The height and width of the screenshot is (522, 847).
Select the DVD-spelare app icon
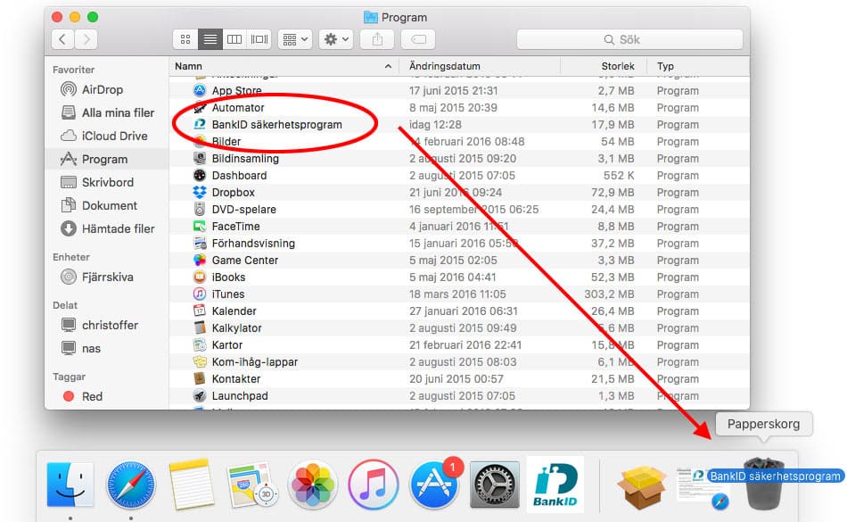point(200,209)
